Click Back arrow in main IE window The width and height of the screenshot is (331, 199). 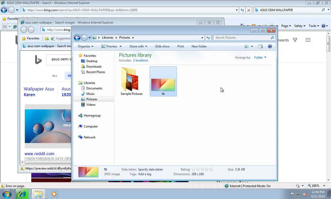[x=4, y=10]
